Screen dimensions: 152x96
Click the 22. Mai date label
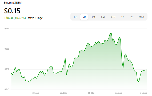click(x=91, y=93)
